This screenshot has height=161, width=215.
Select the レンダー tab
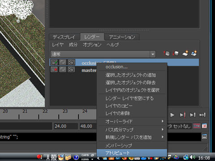pyautogui.click(x=92, y=37)
